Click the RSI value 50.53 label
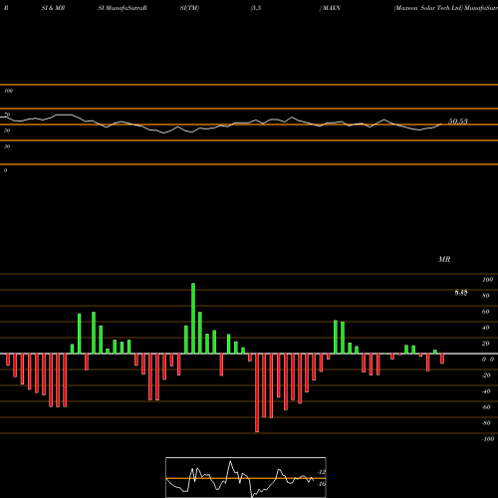Viewport: 498px width, 498px height. pyautogui.click(x=458, y=122)
